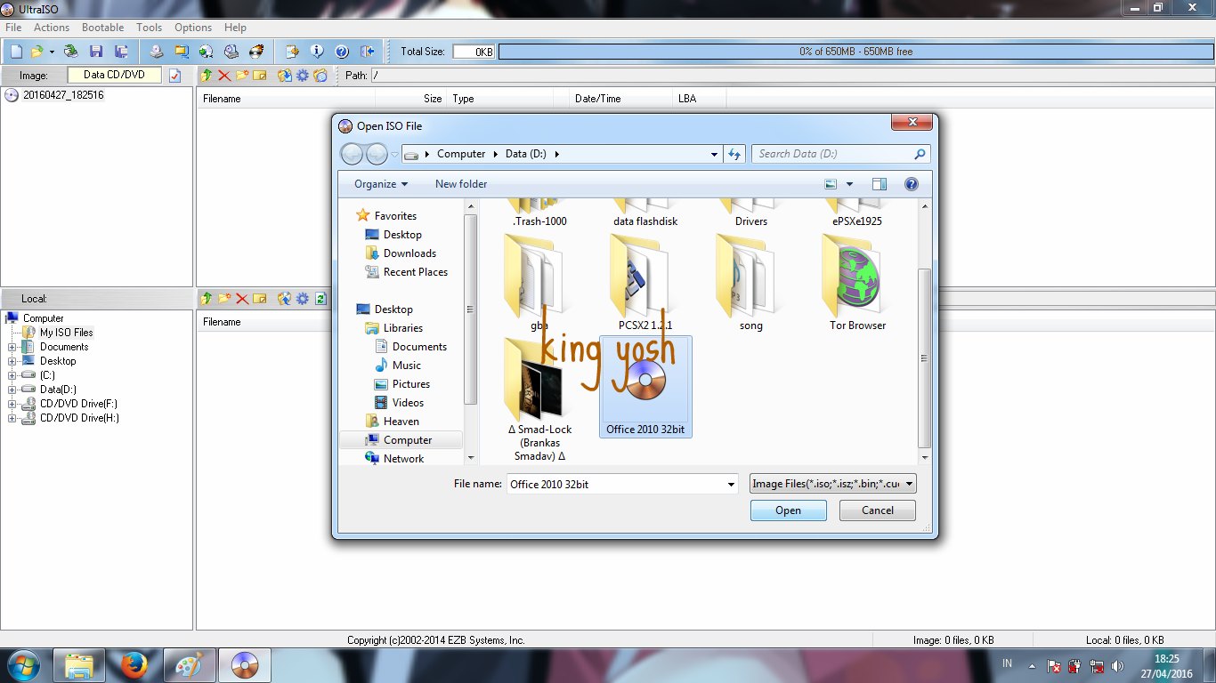Screen dimensions: 1216x683
Task: Expand the Documents node in Local tree
Action: [x=12, y=347]
